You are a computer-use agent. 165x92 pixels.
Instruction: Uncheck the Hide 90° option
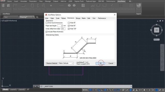click(69, 26)
